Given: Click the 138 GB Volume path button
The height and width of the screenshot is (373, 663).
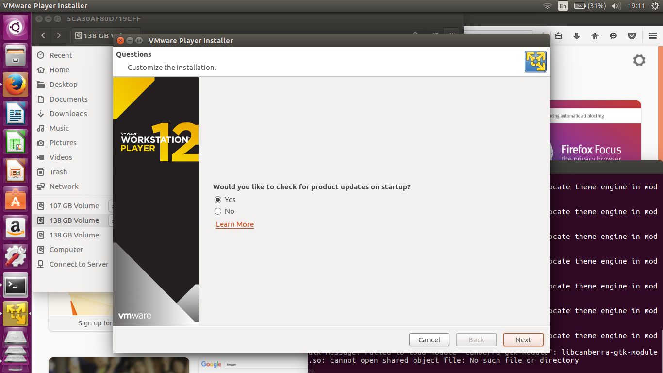Looking at the screenshot, I should pyautogui.click(x=93, y=35).
